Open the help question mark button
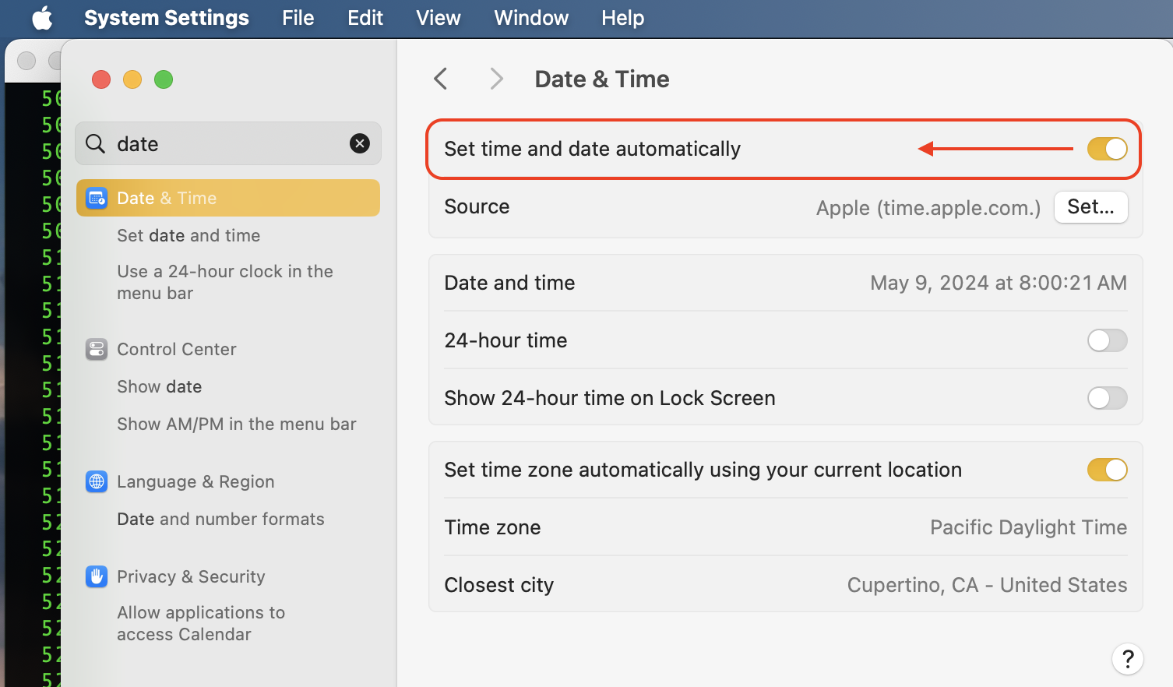Image resolution: width=1173 pixels, height=687 pixels. 1127,659
